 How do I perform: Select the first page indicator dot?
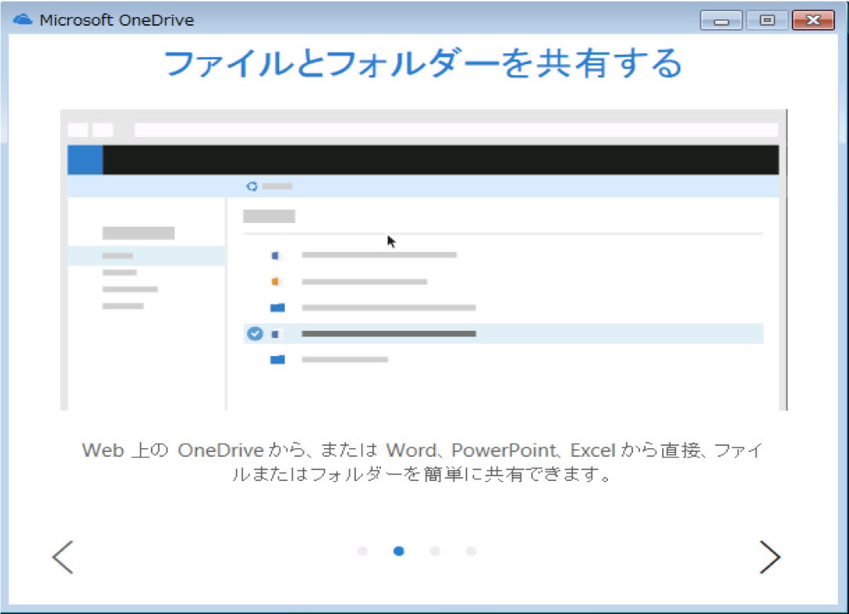coord(362,551)
